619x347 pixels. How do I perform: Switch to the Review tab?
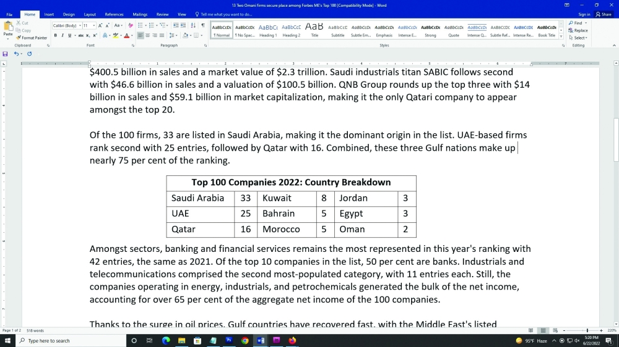coord(162,15)
